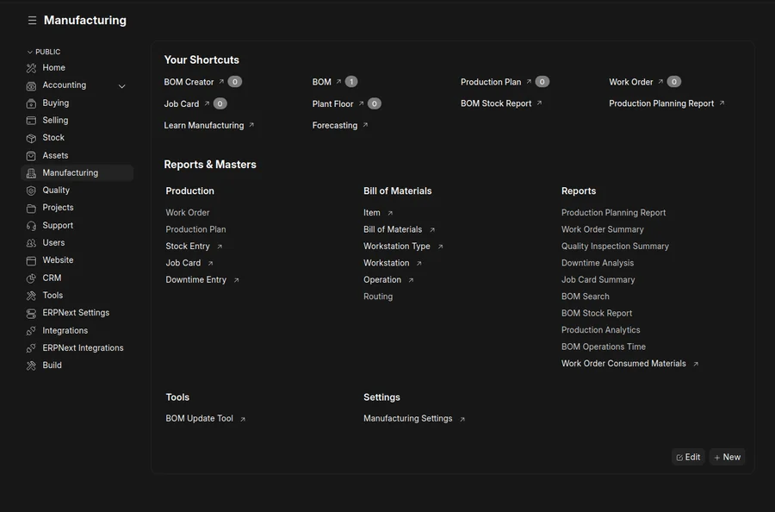Click the arrow icon next to BOM Creator
Screen dimensions: 775x512
pos(221,82)
